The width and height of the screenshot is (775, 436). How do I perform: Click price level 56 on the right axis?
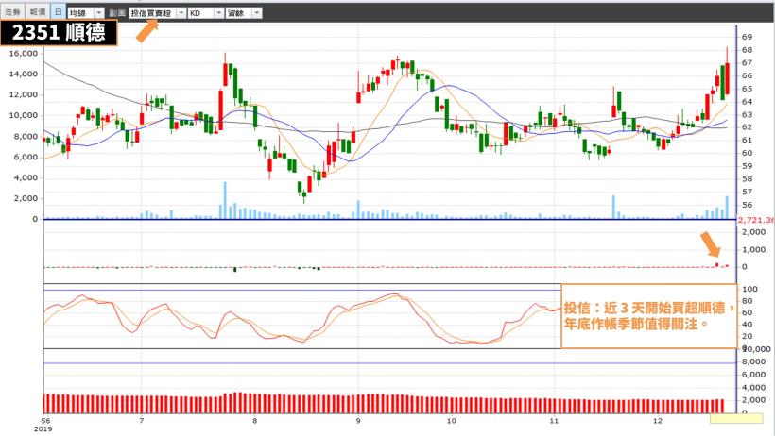(747, 205)
